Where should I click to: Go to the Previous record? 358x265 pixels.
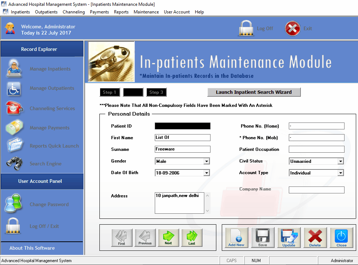(x=145, y=238)
